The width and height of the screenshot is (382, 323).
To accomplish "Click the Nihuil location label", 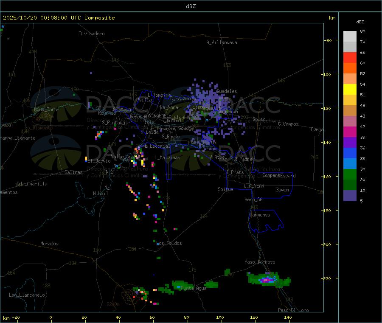I will click(101, 194).
